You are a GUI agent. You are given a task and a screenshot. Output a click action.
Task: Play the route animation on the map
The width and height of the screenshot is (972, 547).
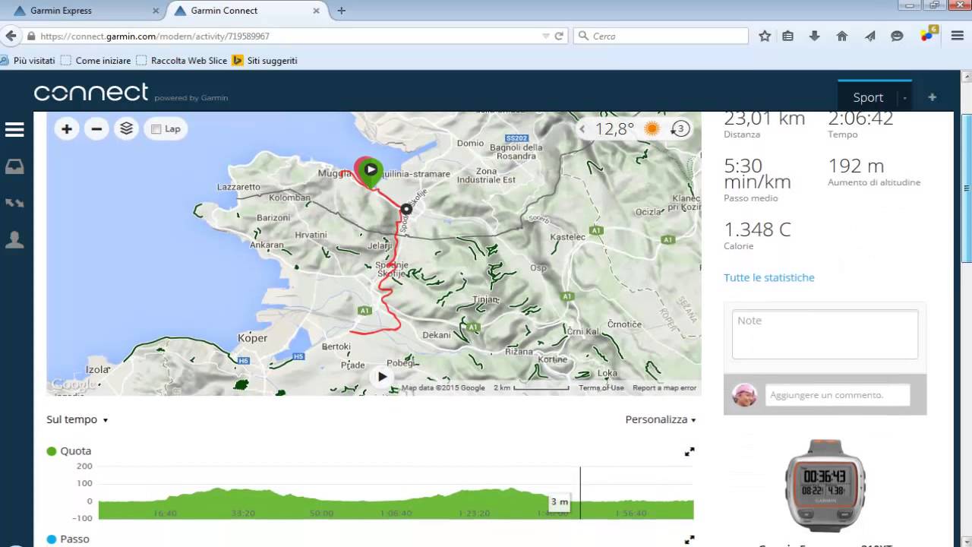tap(382, 377)
